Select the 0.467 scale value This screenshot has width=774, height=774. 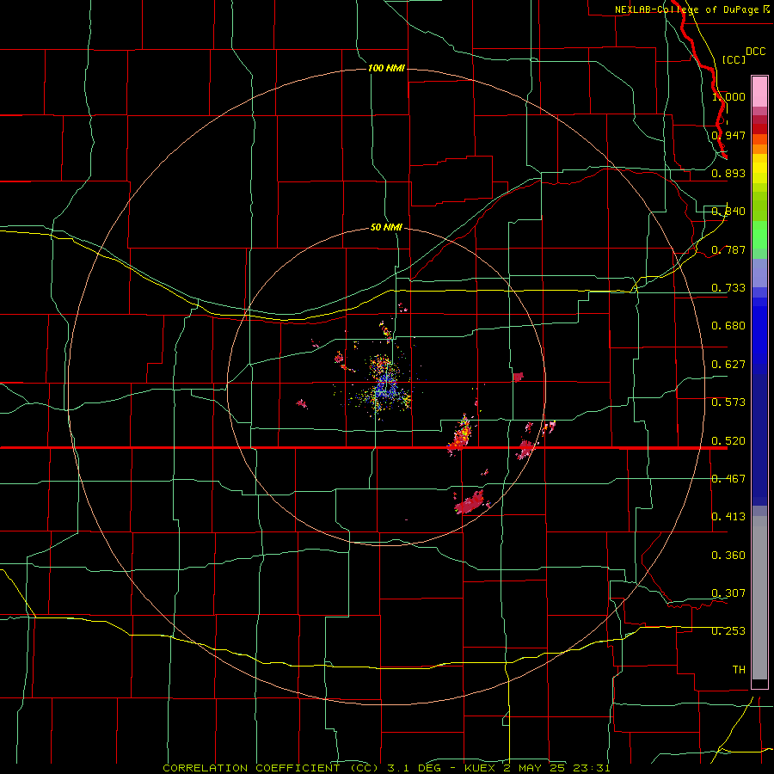click(728, 479)
